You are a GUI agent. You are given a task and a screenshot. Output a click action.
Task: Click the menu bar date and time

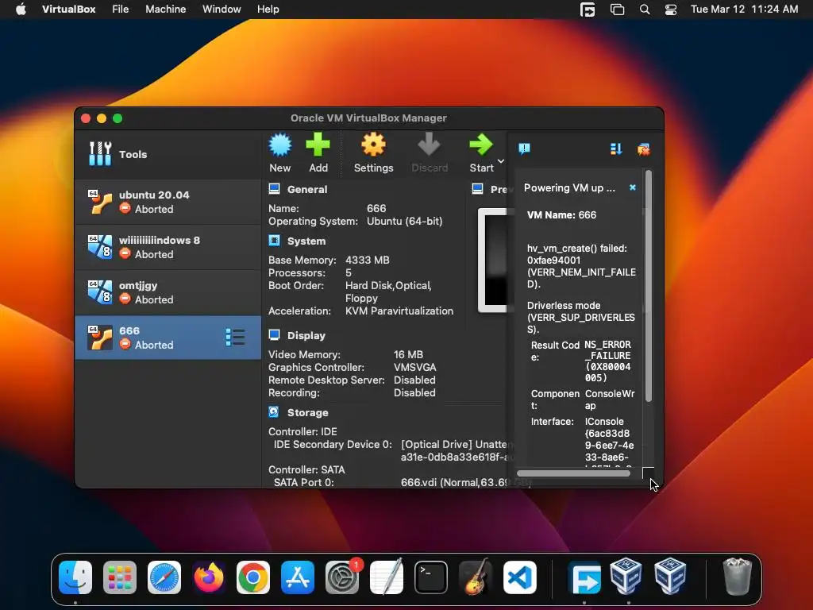pyautogui.click(x=744, y=10)
